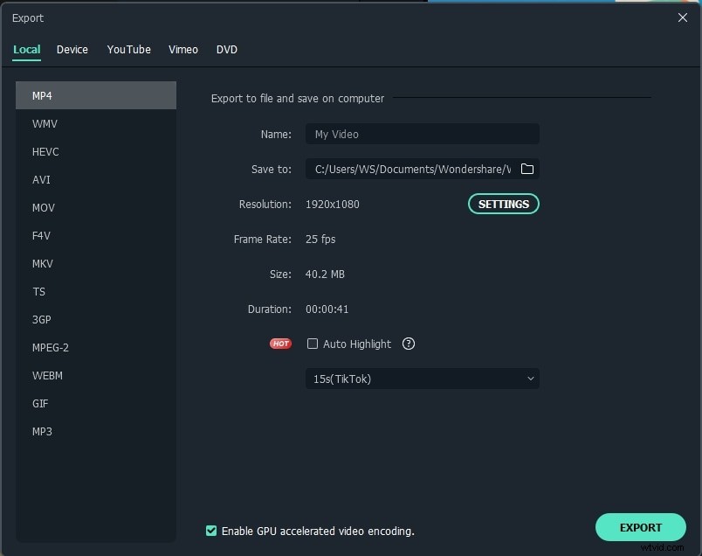Select the GIF export format
The width and height of the screenshot is (702, 556).
pyautogui.click(x=40, y=403)
